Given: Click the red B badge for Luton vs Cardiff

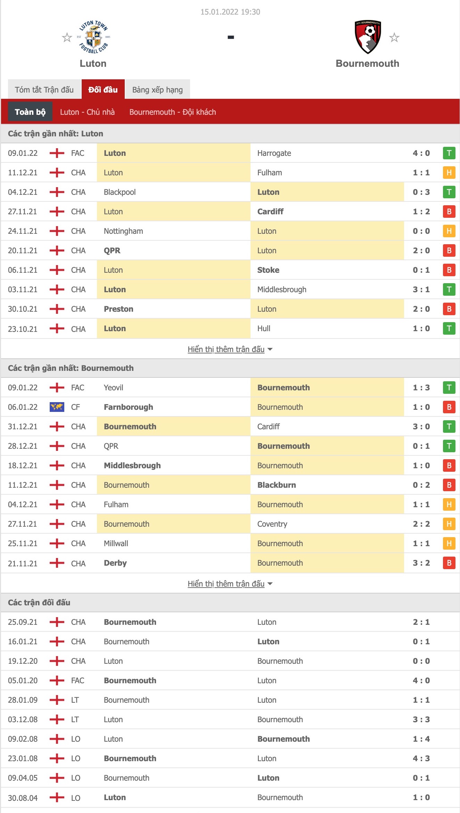Looking at the screenshot, I should click(x=449, y=212).
